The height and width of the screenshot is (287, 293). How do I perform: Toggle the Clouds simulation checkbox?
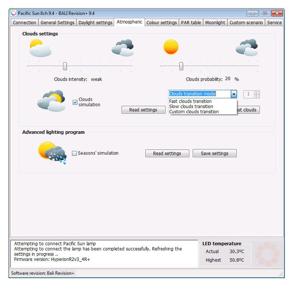75,102
